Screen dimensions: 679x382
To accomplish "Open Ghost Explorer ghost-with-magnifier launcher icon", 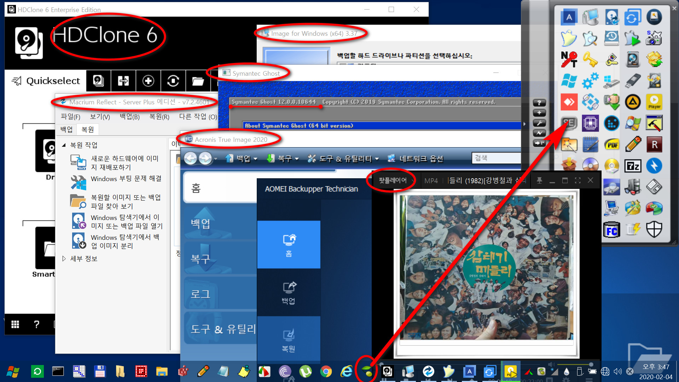I will 590,38.
